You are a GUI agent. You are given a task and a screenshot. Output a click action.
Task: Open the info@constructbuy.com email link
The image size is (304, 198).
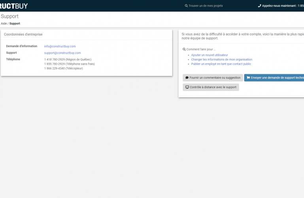pyautogui.click(x=60, y=46)
